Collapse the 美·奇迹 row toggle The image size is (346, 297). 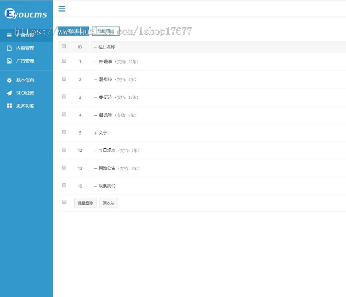pos(95,98)
